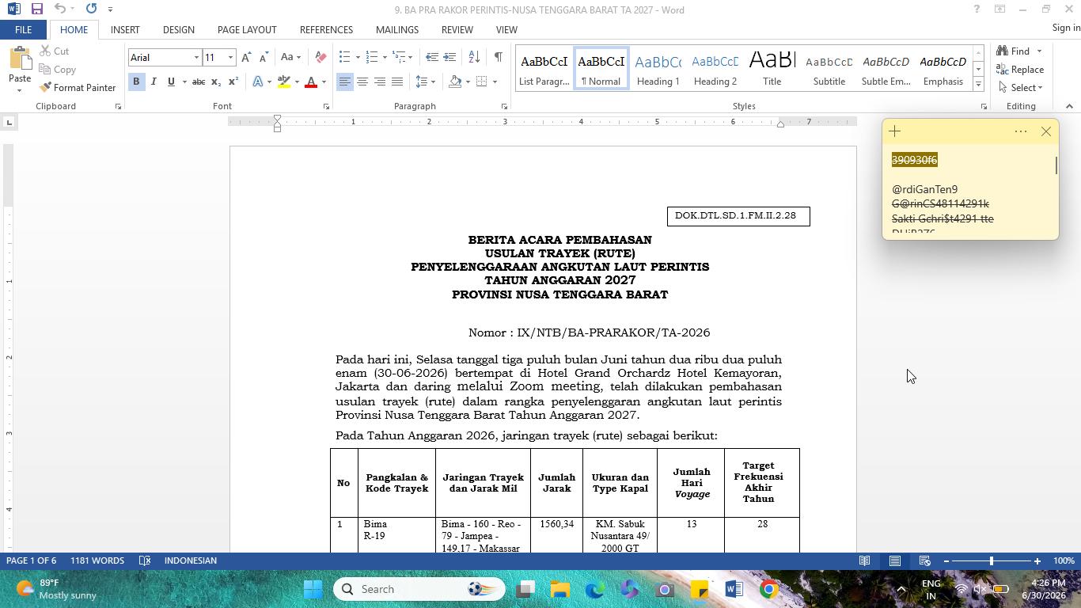
Task: Click the Undo icon in title bar
Action: 60,9
